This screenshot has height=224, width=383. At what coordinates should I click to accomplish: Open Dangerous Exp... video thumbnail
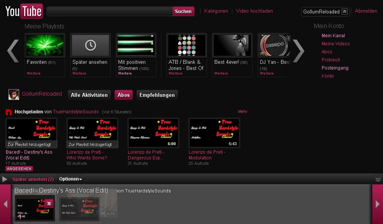click(153, 133)
